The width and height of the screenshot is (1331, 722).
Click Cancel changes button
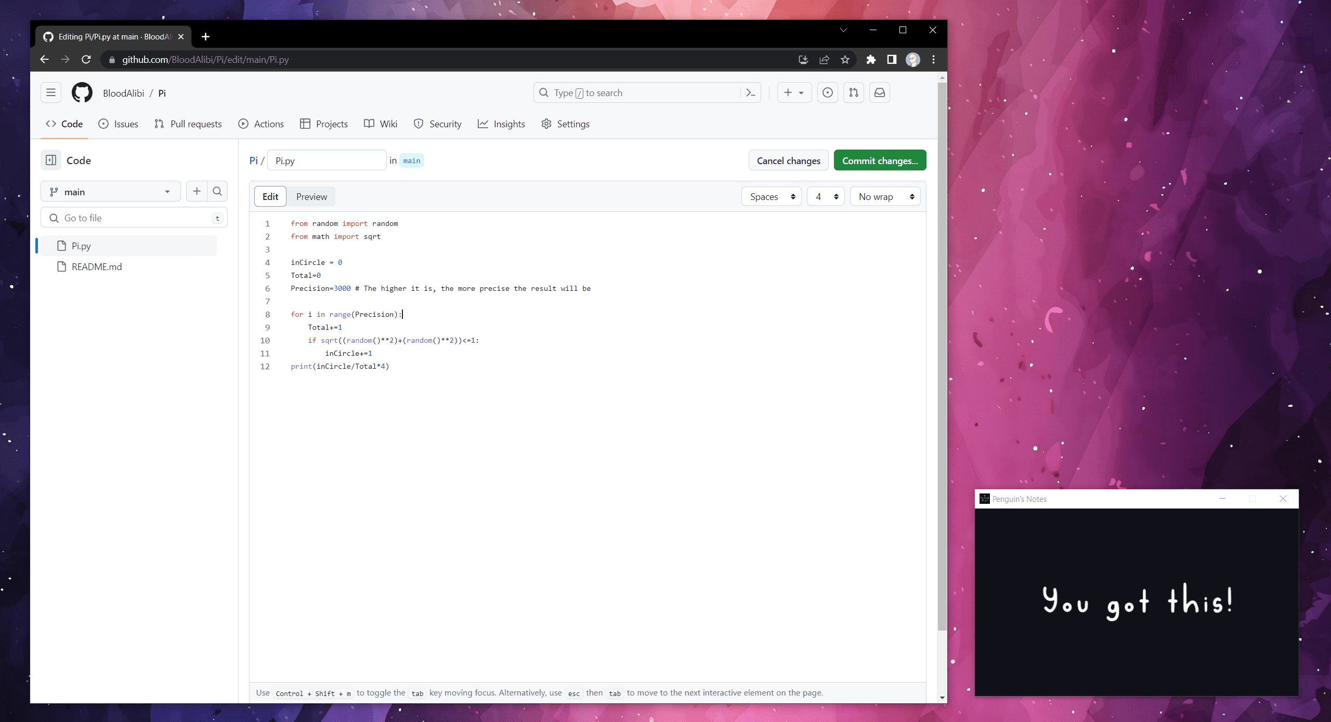click(x=788, y=161)
